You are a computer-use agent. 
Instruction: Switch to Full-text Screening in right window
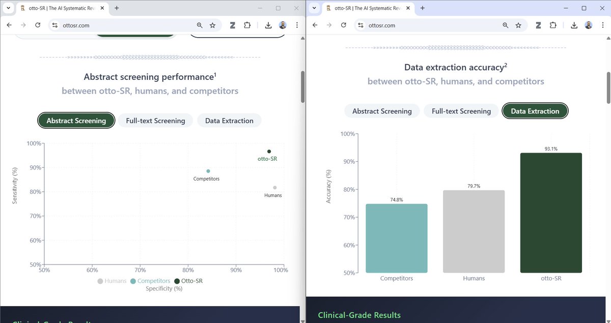point(461,111)
